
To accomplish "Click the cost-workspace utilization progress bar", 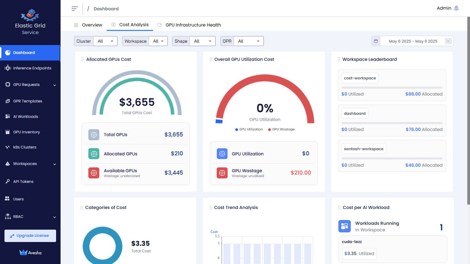I will [x=392, y=88].
